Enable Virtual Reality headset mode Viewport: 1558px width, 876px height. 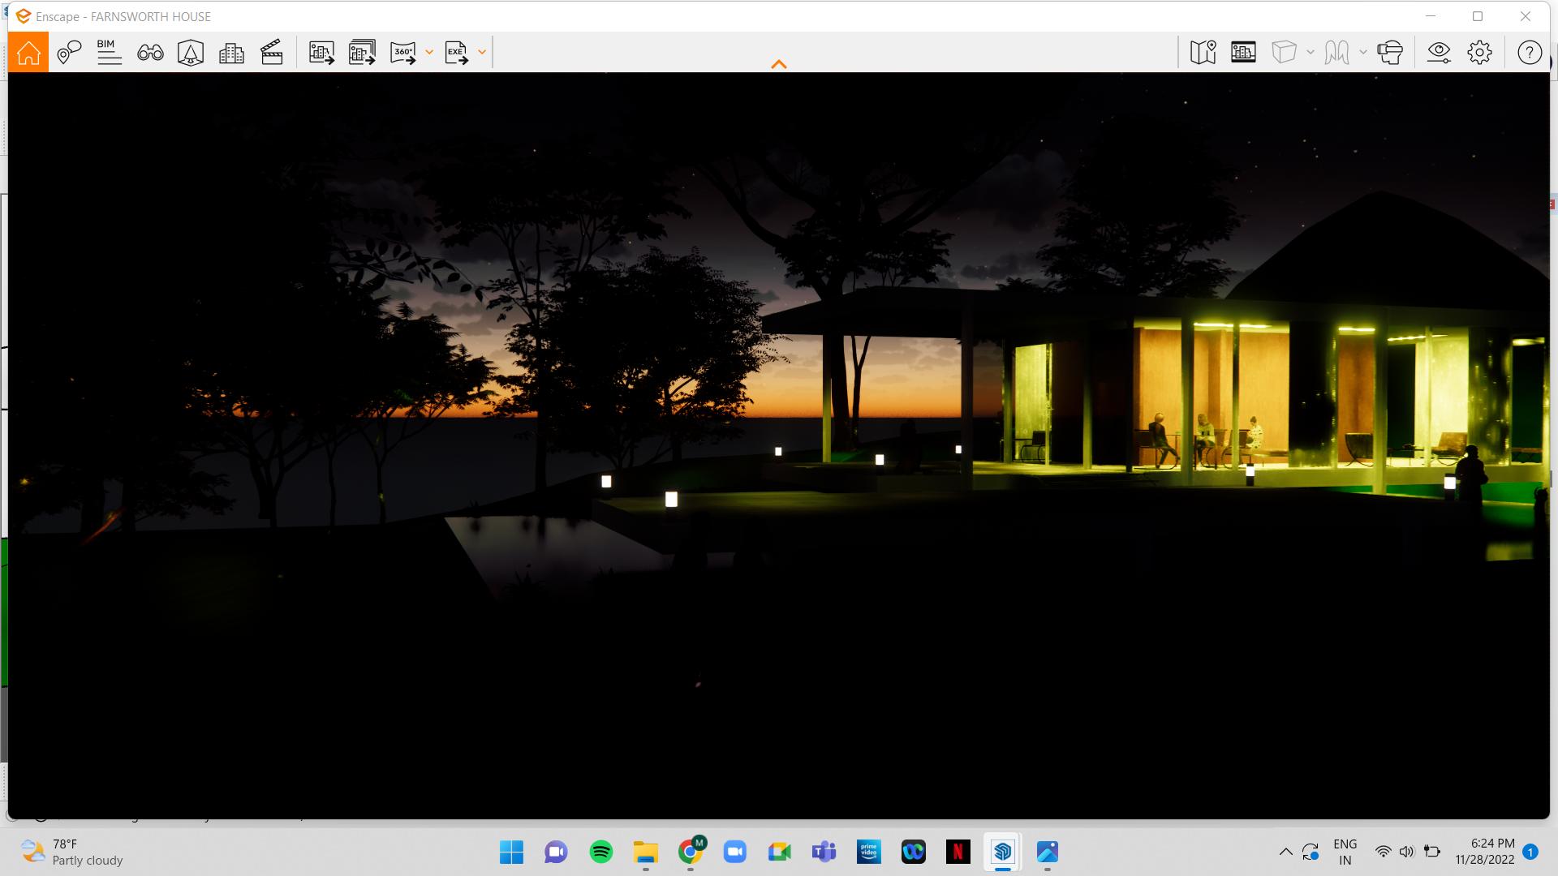[x=1390, y=53]
